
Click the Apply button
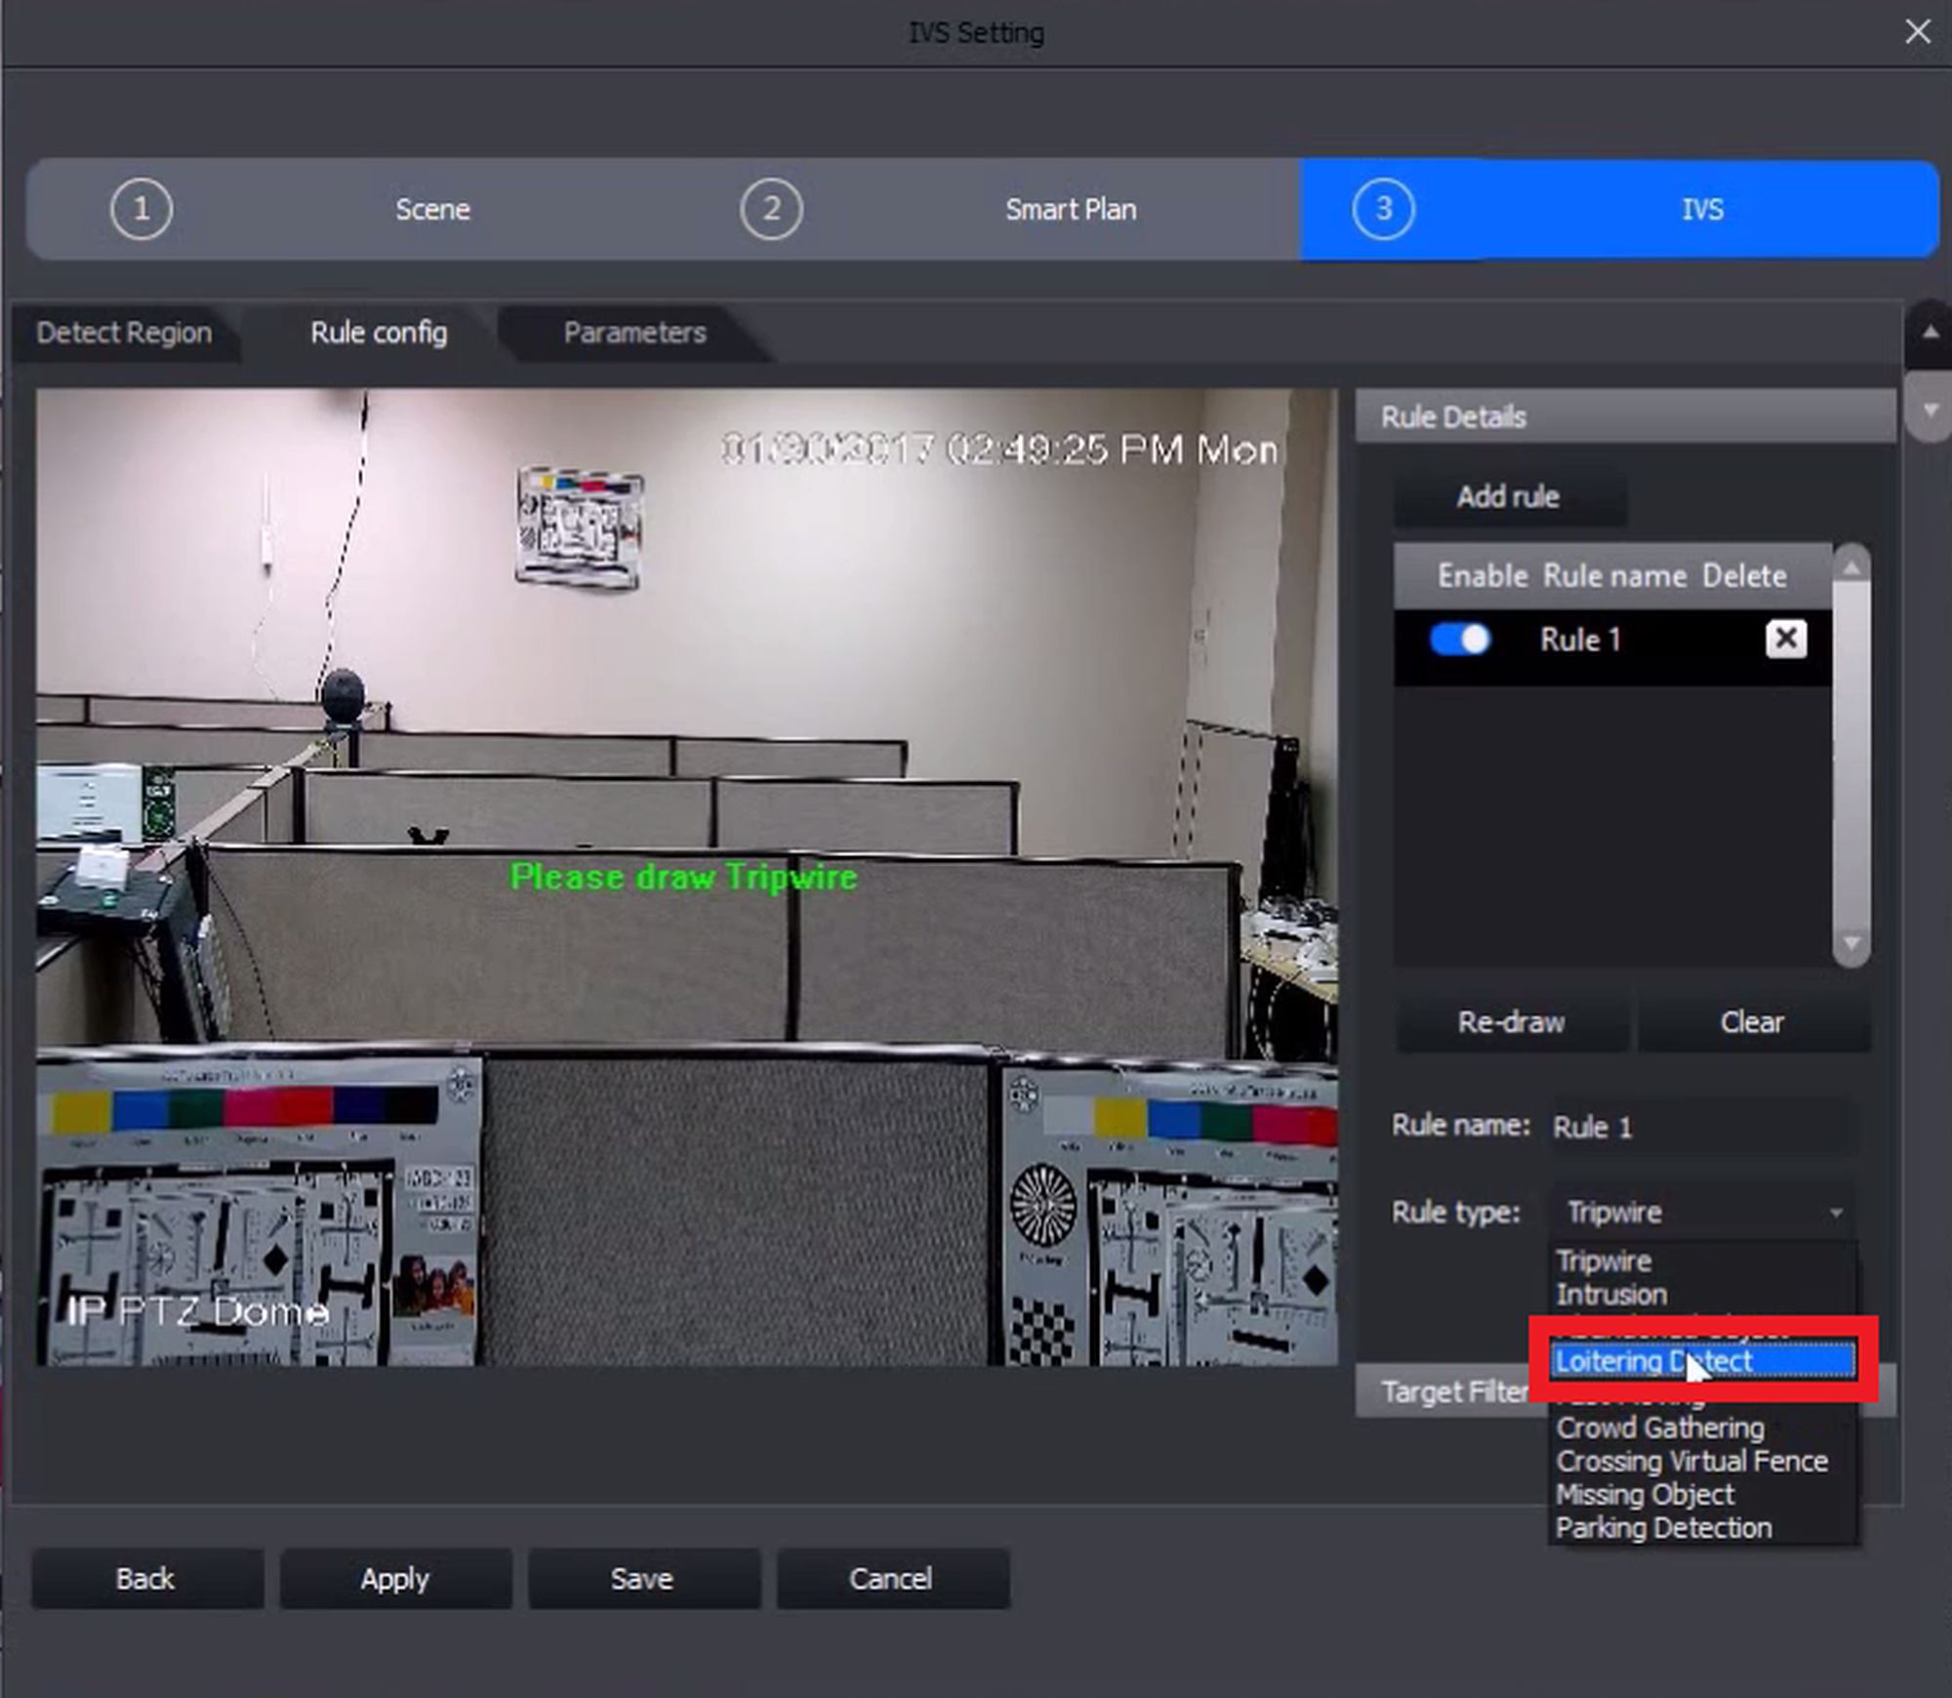pyautogui.click(x=395, y=1579)
